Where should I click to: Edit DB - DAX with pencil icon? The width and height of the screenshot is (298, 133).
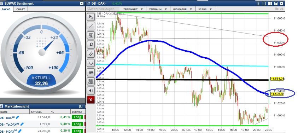point(18,117)
